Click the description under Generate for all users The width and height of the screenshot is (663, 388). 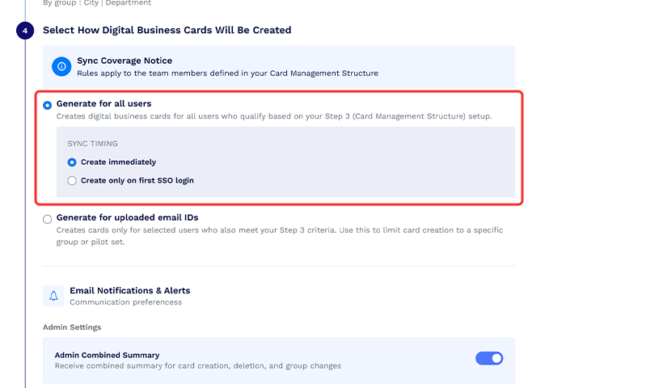[x=273, y=116]
